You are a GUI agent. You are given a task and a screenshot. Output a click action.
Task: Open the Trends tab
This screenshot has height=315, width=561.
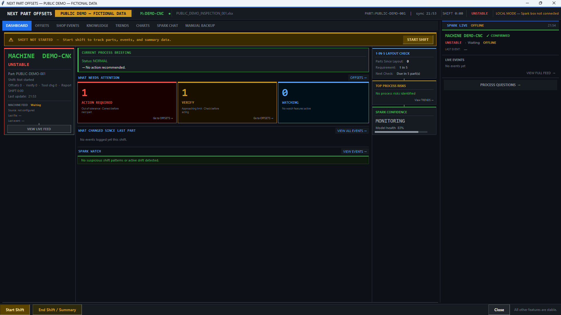(122, 26)
